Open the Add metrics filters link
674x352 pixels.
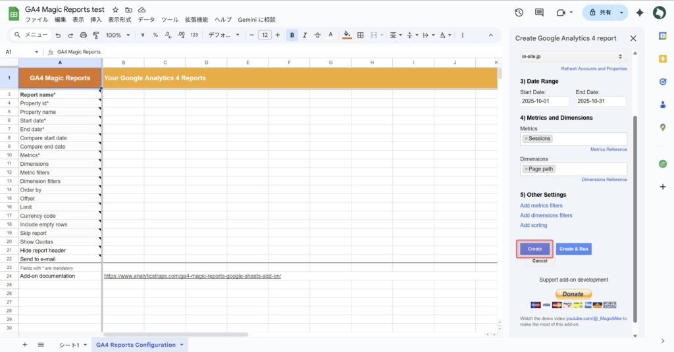pos(541,206)
